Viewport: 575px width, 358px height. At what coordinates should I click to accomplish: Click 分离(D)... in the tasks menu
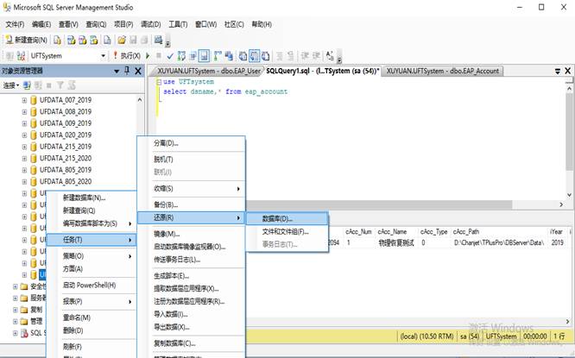coord(165,143)
